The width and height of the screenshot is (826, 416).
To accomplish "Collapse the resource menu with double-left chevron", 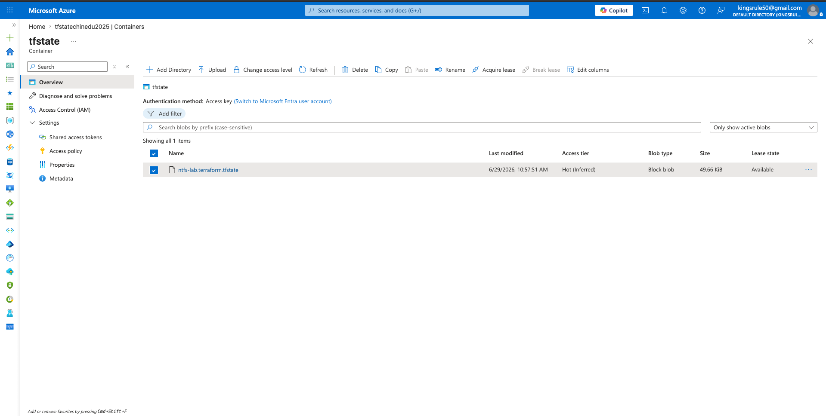I will [x=127, y=67].
